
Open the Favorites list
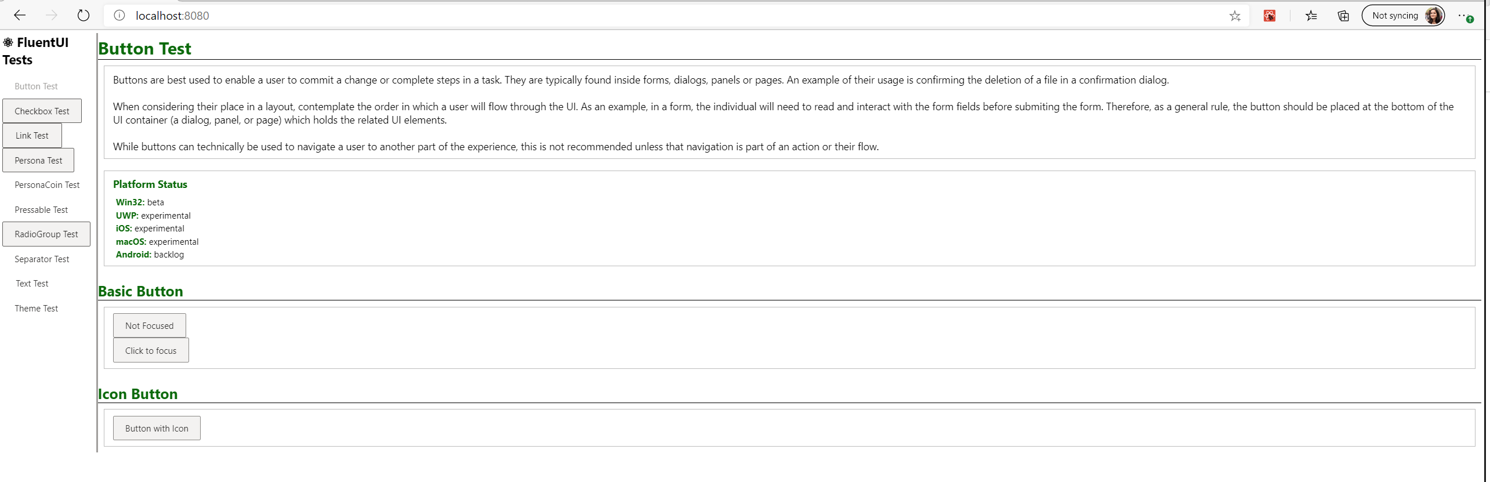point(1311,16)
